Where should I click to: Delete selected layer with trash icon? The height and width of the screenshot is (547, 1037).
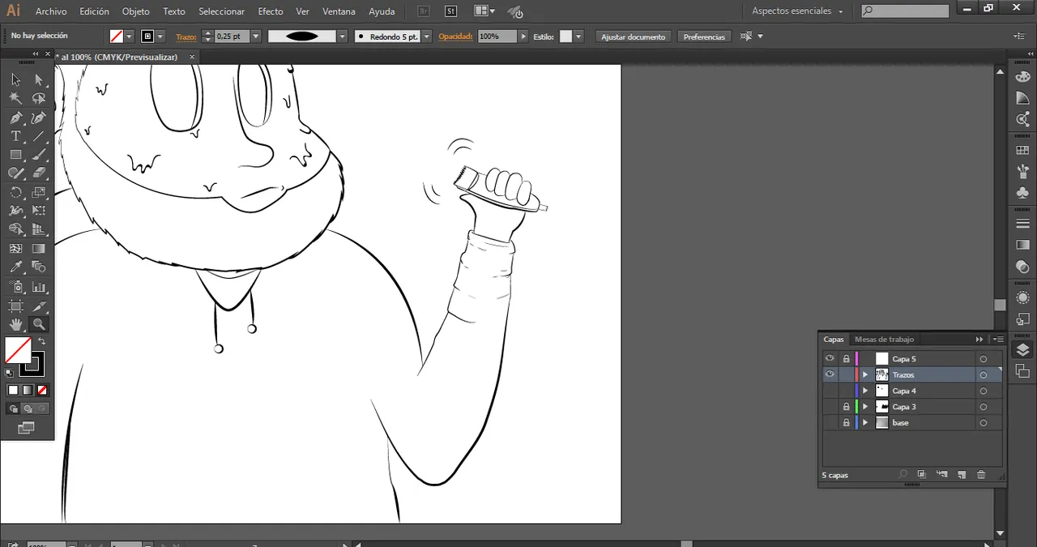pos(981,475)
